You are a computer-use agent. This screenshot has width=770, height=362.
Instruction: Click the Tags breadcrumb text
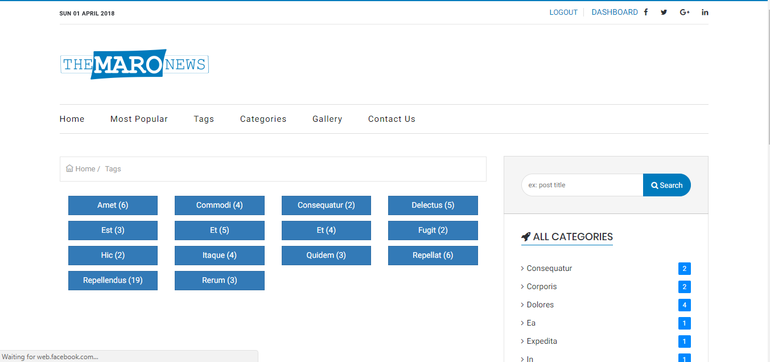coord(113,168)
